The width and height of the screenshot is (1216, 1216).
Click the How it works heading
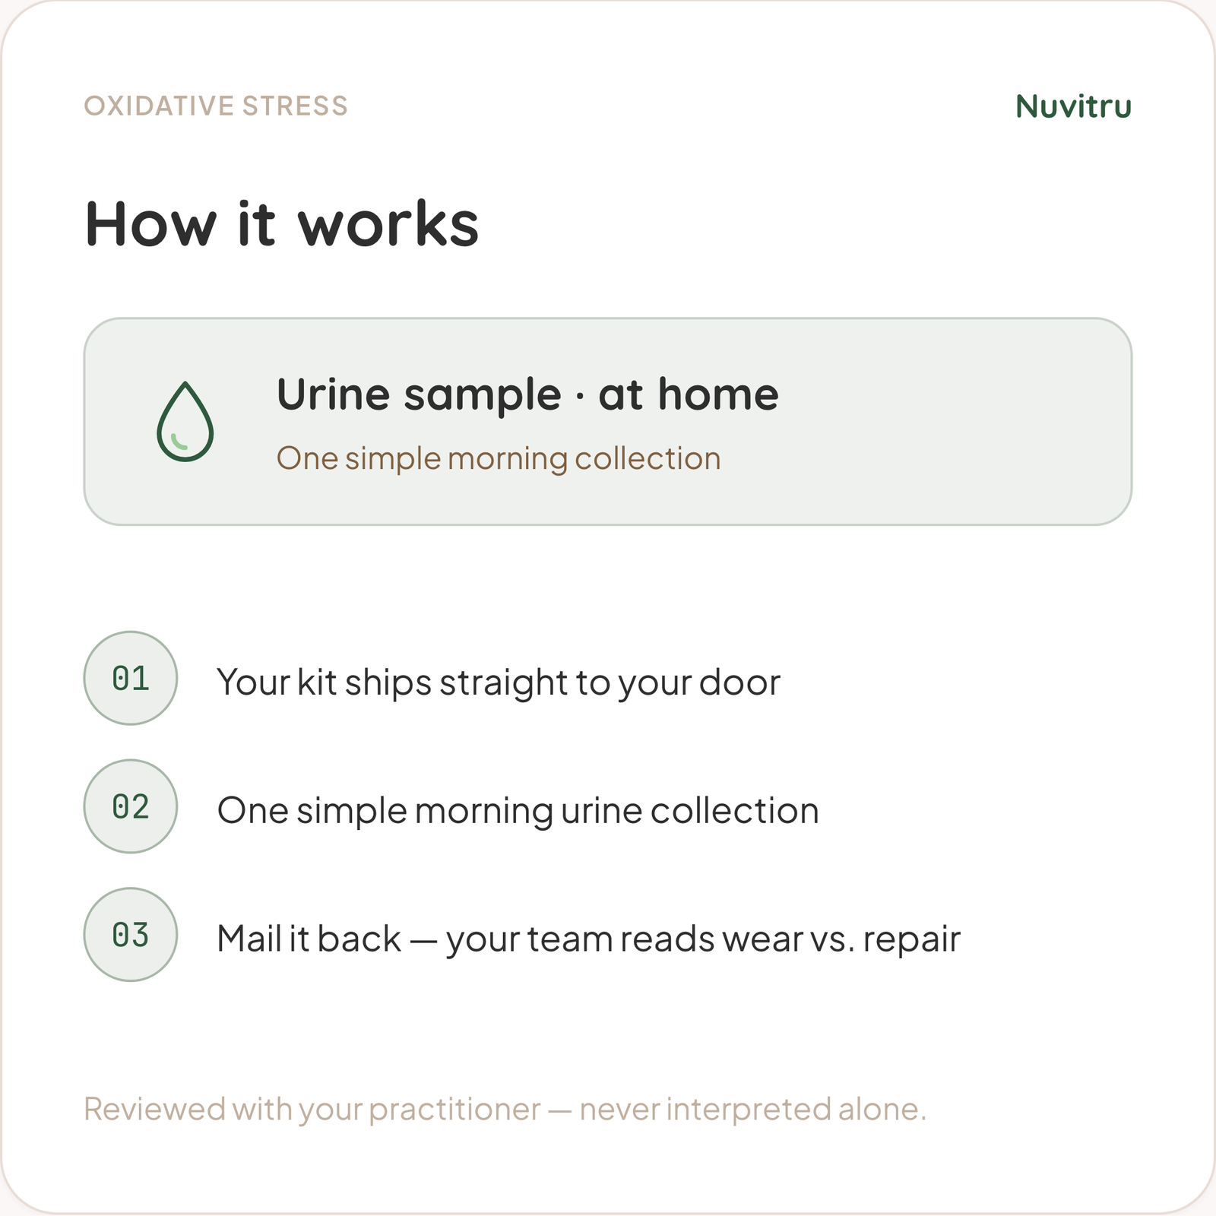(282, 224)
